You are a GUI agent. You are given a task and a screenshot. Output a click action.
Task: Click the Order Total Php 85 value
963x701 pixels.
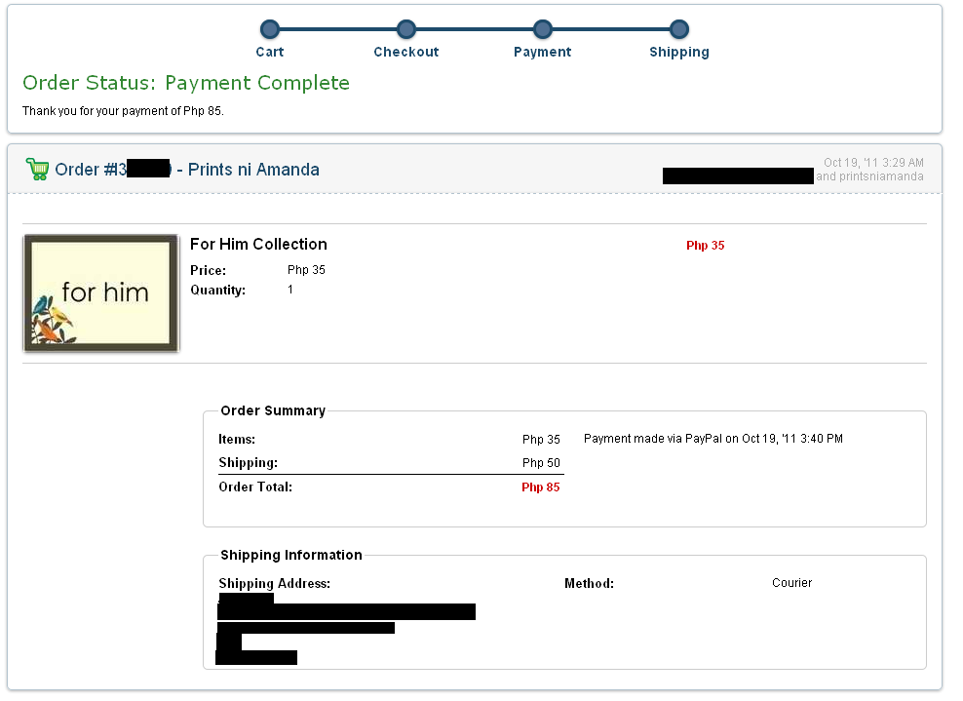541,487
